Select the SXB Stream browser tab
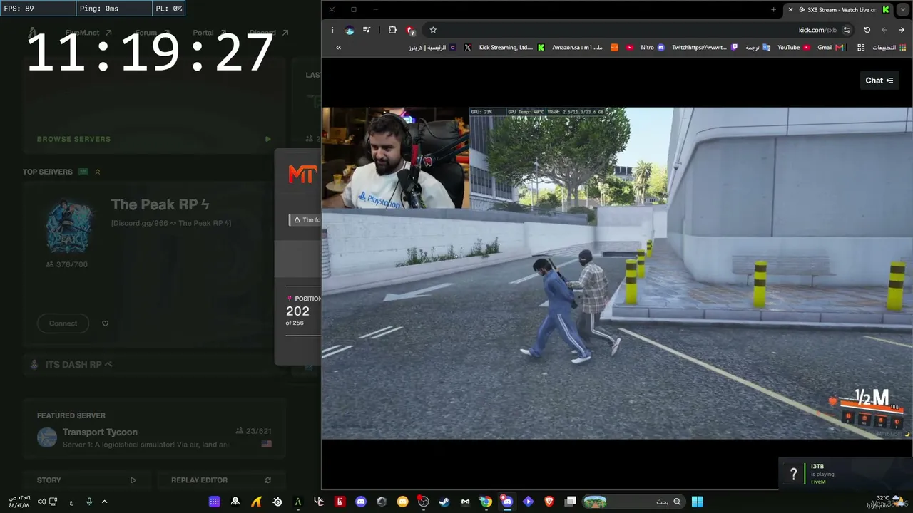This screenshot has height=513, width=913. 838,10
